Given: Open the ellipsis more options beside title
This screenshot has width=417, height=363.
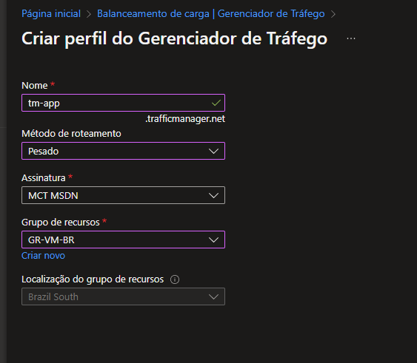Looking at the screenshot, I should [351, 38].
